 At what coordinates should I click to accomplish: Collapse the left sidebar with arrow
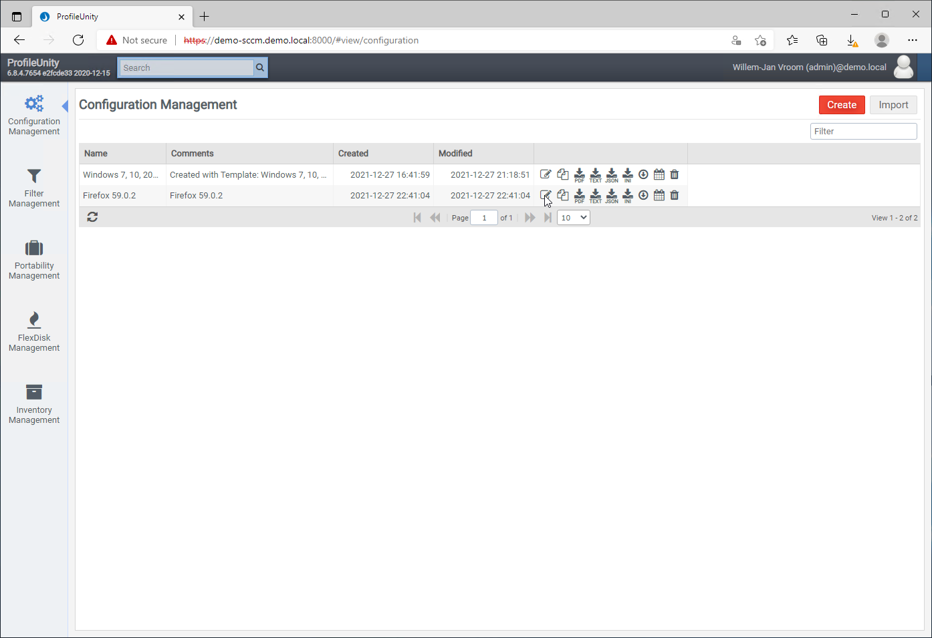tap(65, 106)
